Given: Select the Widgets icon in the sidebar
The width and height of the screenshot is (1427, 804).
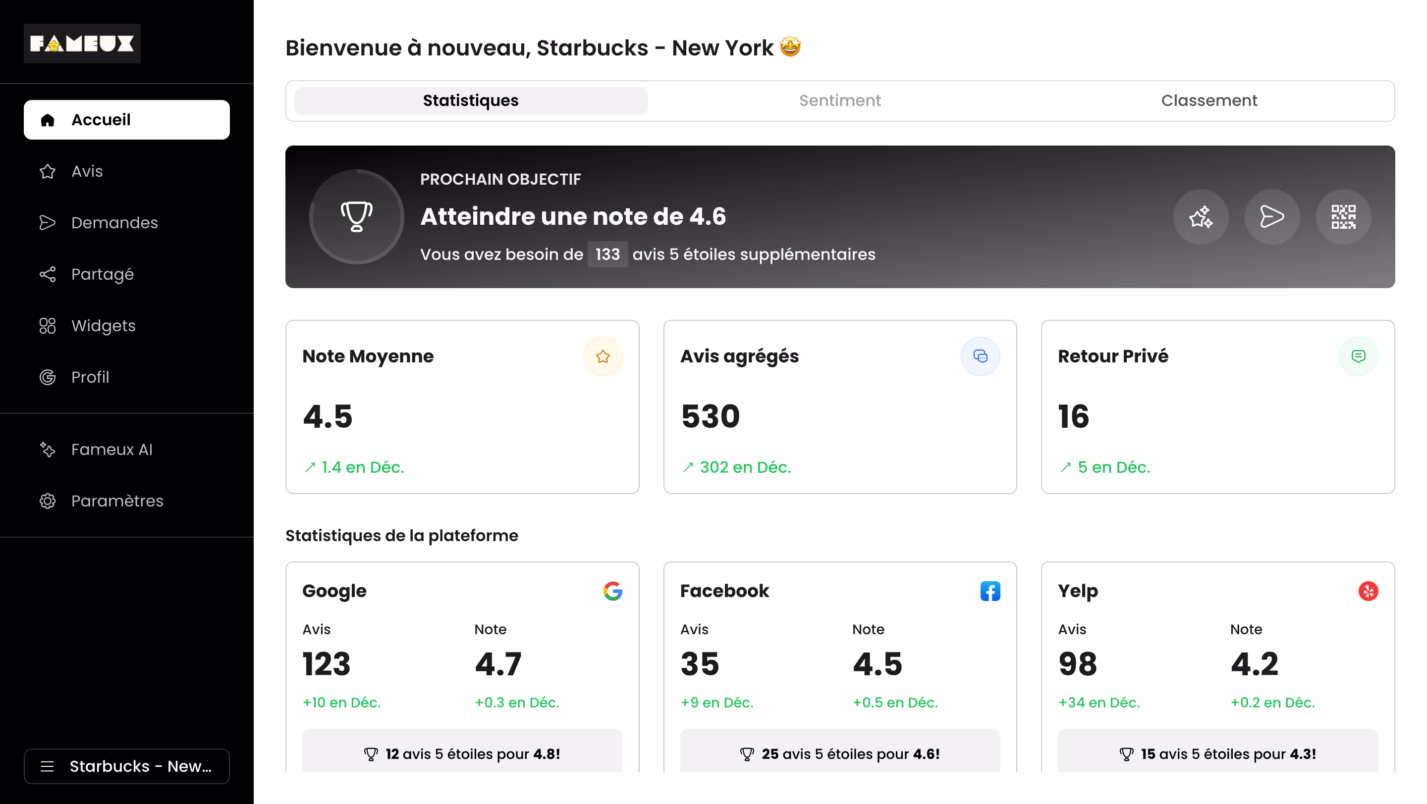Looking at the screenshot, I should [48, 325].
